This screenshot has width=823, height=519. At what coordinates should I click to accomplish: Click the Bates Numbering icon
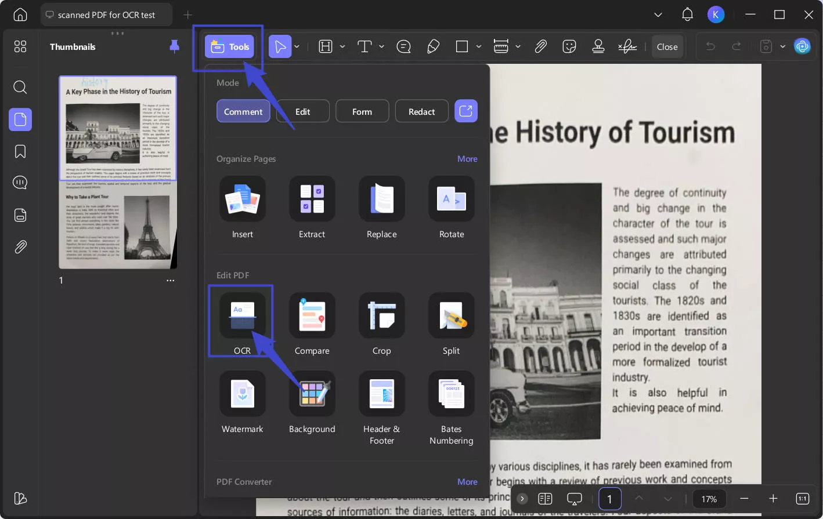[x=451, y=394]
